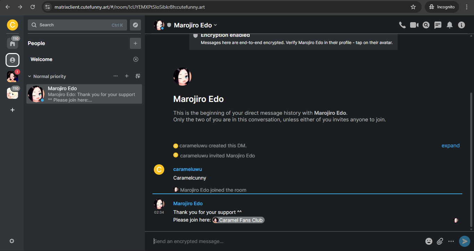Open the room search icon in header
The image size is (474, 251).
pyautogui.click(x=426, y=25)
